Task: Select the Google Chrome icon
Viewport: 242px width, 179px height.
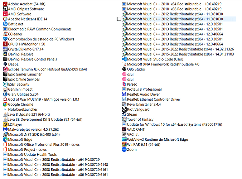Action: [5, 104]
